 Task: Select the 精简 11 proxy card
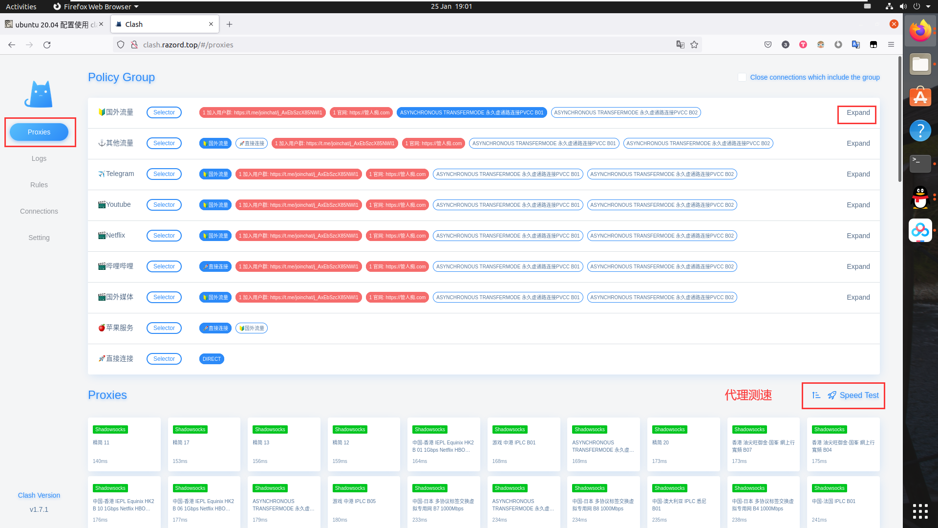124,444
